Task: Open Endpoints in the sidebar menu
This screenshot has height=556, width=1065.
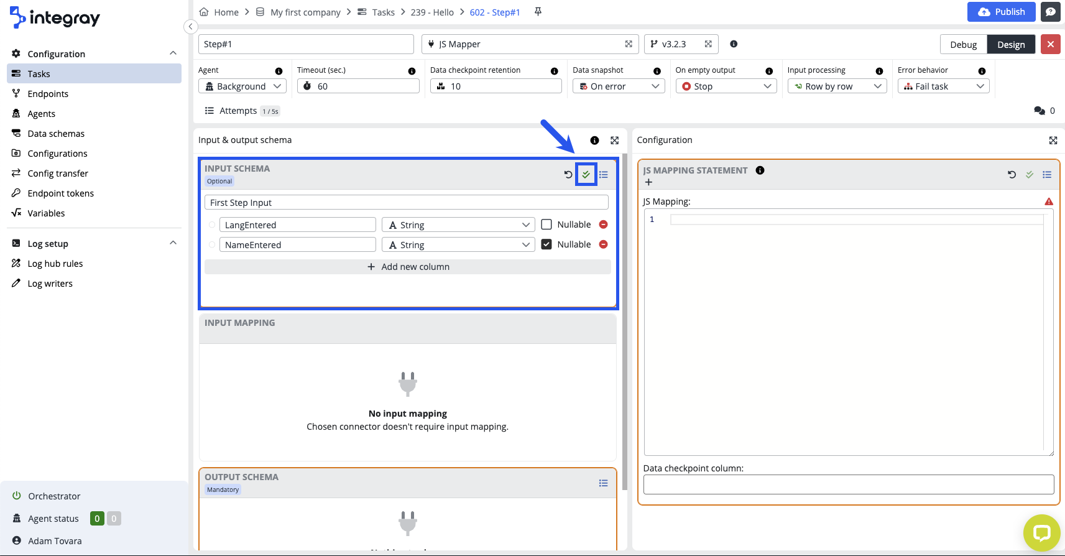Action: 48,94
